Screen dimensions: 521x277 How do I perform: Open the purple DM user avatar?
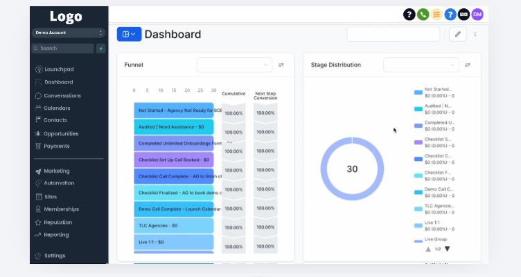pos(477,15)
